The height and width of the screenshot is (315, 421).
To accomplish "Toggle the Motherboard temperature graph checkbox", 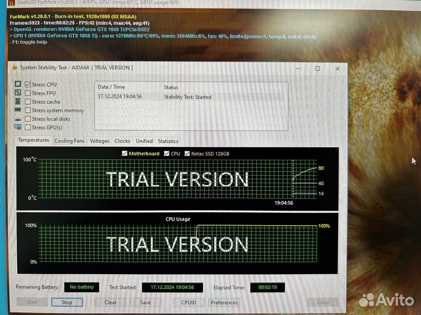I will click(x=125, y=153).
